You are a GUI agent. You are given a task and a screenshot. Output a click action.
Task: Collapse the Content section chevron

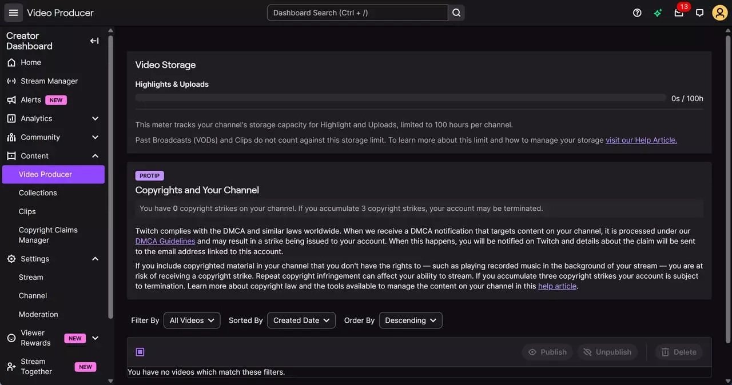pyautogui.click(x=95, y=156)
